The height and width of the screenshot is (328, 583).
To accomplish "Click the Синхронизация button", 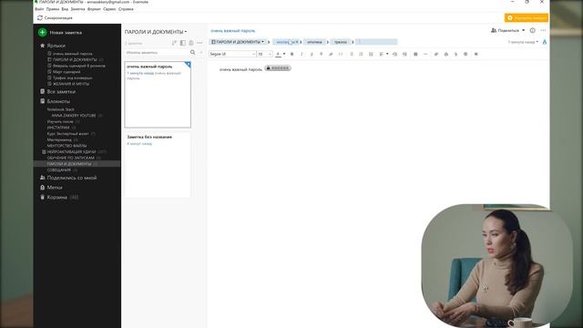I will pos(55,18).
